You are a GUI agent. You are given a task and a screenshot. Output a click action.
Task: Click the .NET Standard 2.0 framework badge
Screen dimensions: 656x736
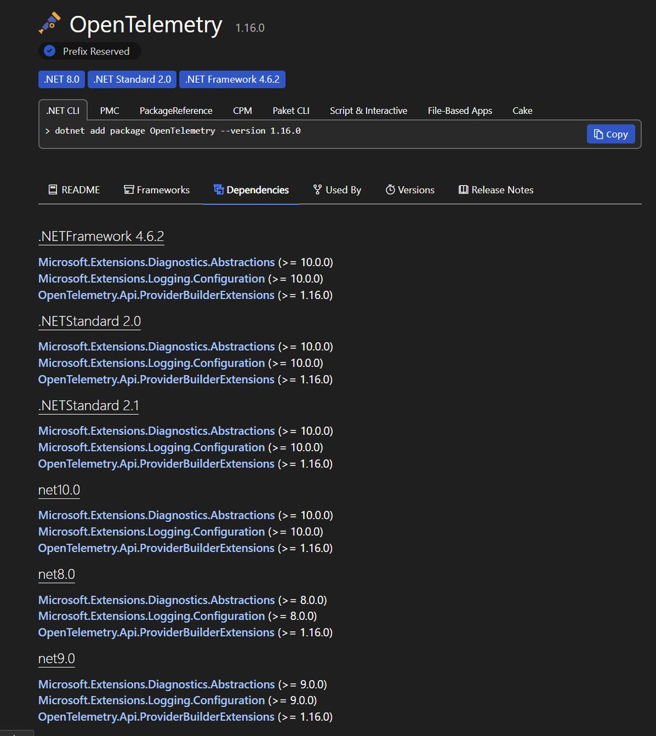tap(132, 79)
